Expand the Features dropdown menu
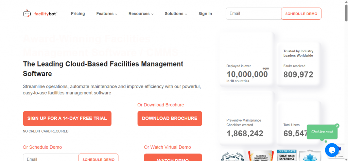Image resolution: width=348 pixels, height=161 pixels. pyautogui.click(x=106, y=14)
